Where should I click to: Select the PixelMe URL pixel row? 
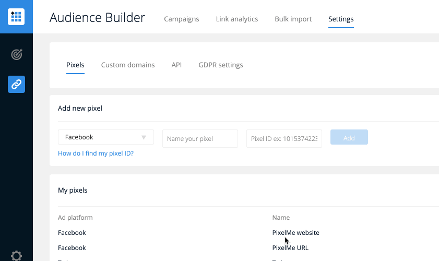[290, 248]
